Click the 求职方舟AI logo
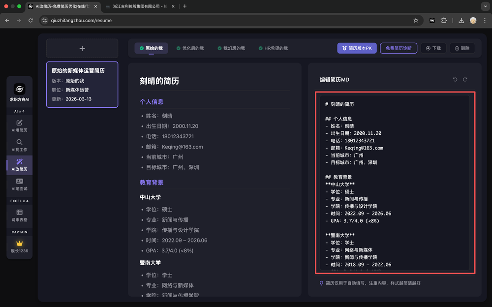Image resolution: width=492 pixels, height=307 pixels. (19, 89)
